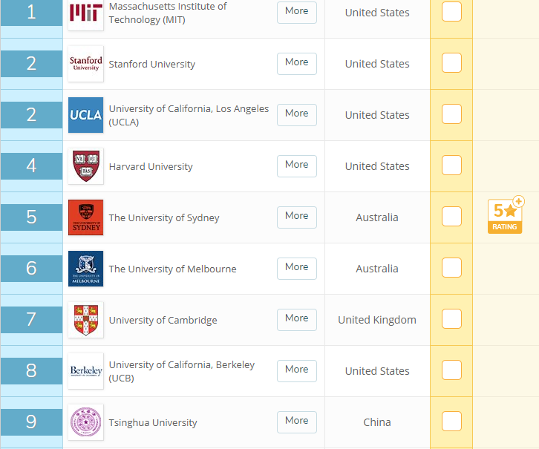Click the Tsinghua University seal logo
This screenshot has height=449, width=539.
click(85, 422)
